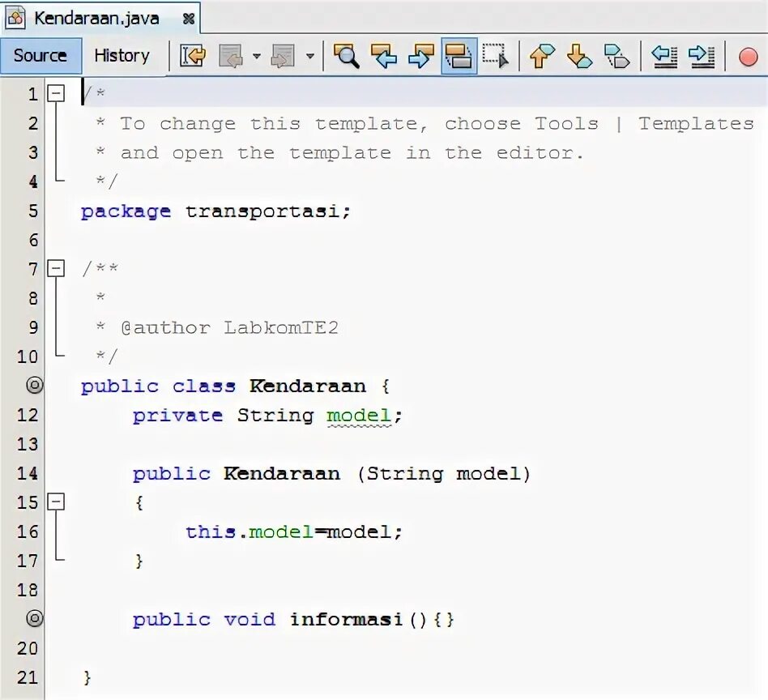Screen dimensions: 768x700
Task: Click Find Next Occurrence icon
Action: [x=421, y=55]
